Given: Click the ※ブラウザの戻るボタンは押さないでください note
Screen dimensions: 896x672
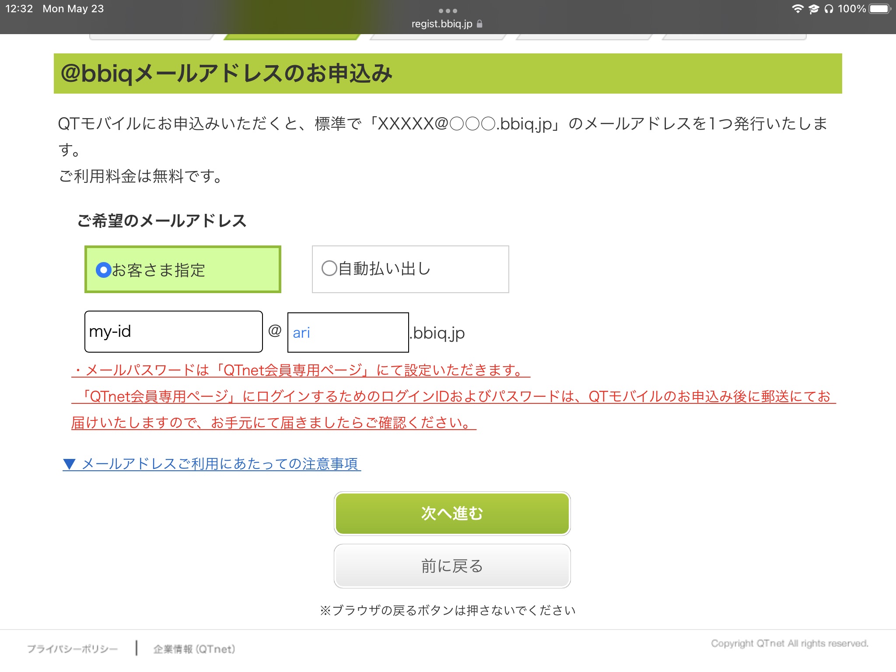Looking at the screenshot, I should point(448,610).
